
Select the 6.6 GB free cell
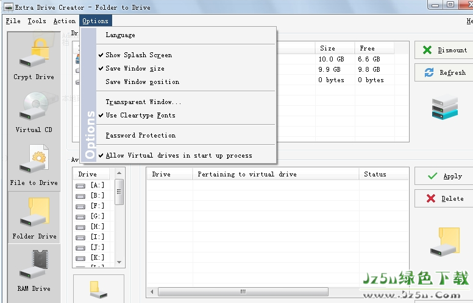(x=369, y=59)
